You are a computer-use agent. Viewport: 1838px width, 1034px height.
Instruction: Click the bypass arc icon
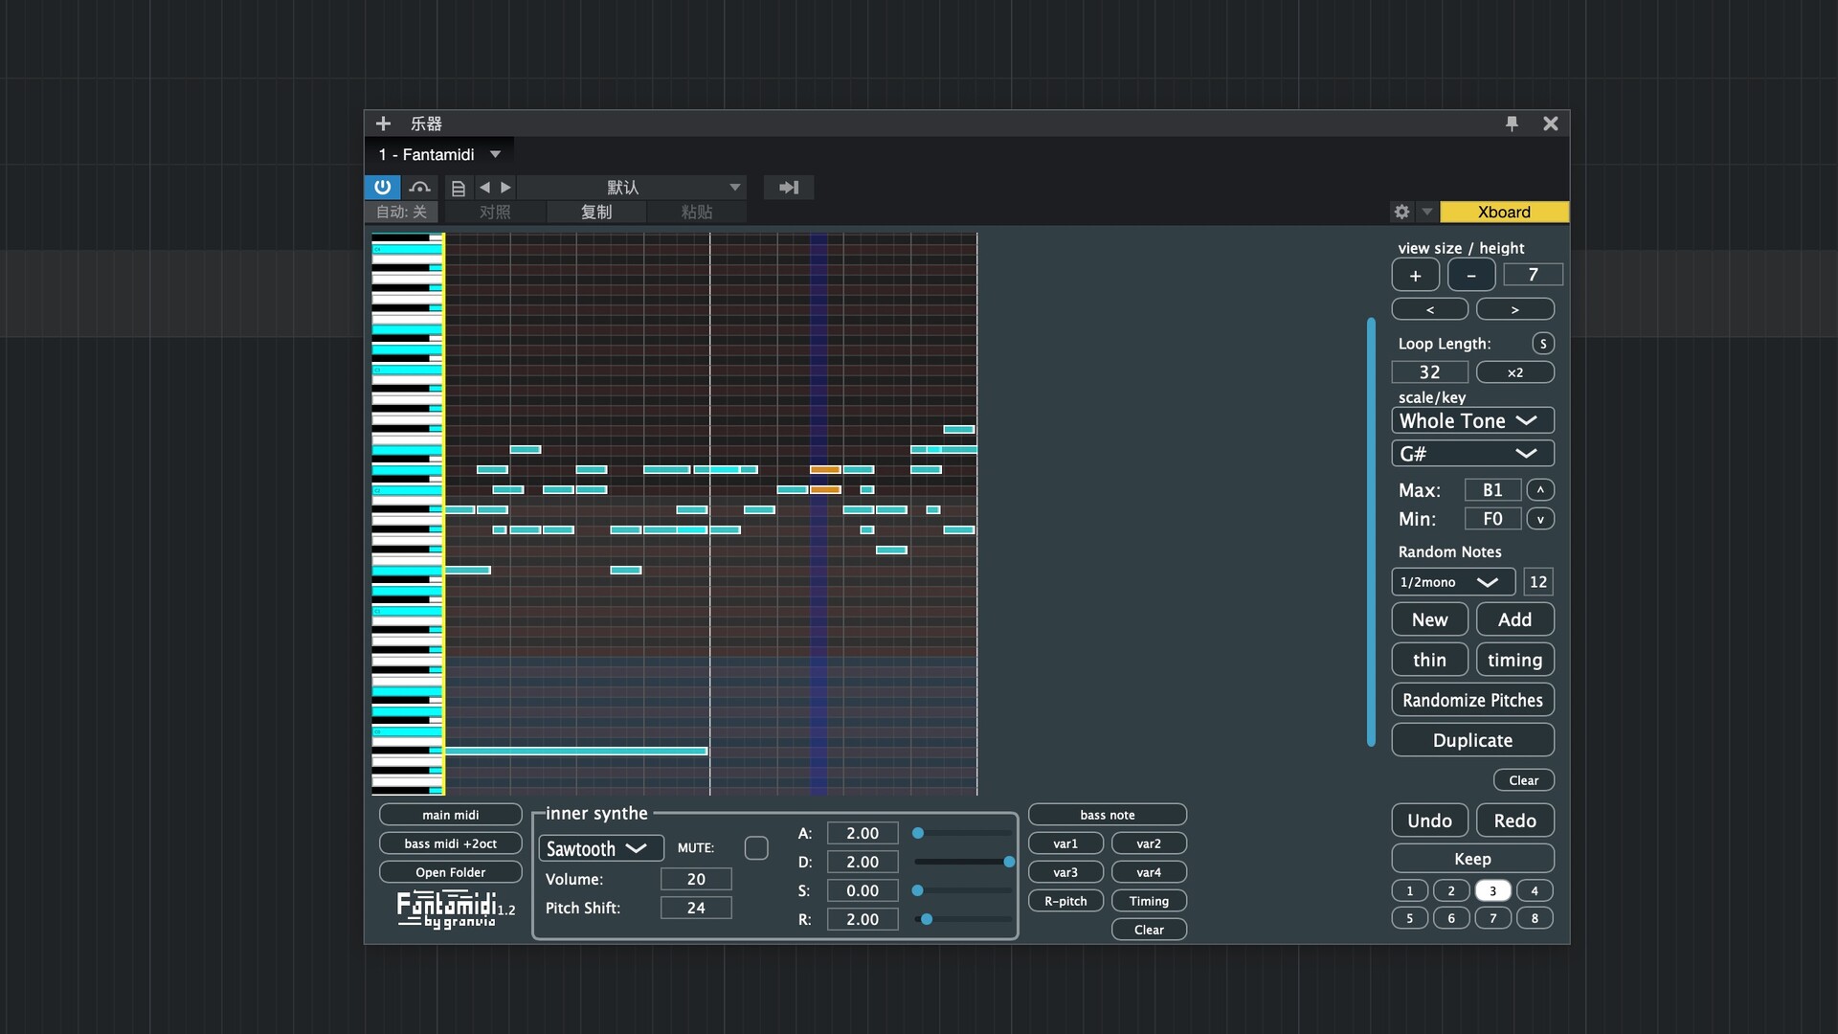point(419,187)
